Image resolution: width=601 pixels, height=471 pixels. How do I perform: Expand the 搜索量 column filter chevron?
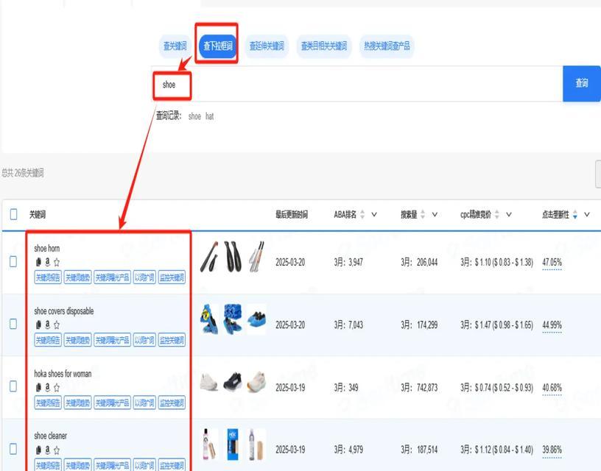point(435,214)
